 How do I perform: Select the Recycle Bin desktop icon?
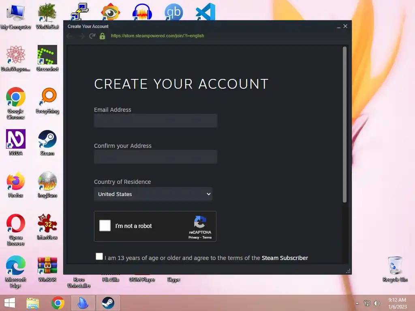tap(395, 269)
